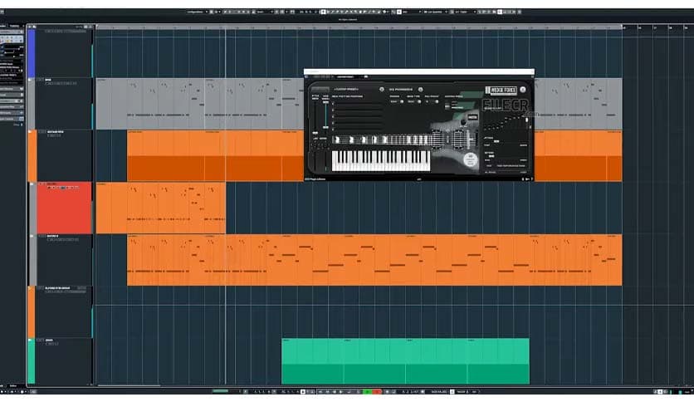Select the green MIDI clip on bottom track
The image size is (694, 402).
[x=405, y=361]
